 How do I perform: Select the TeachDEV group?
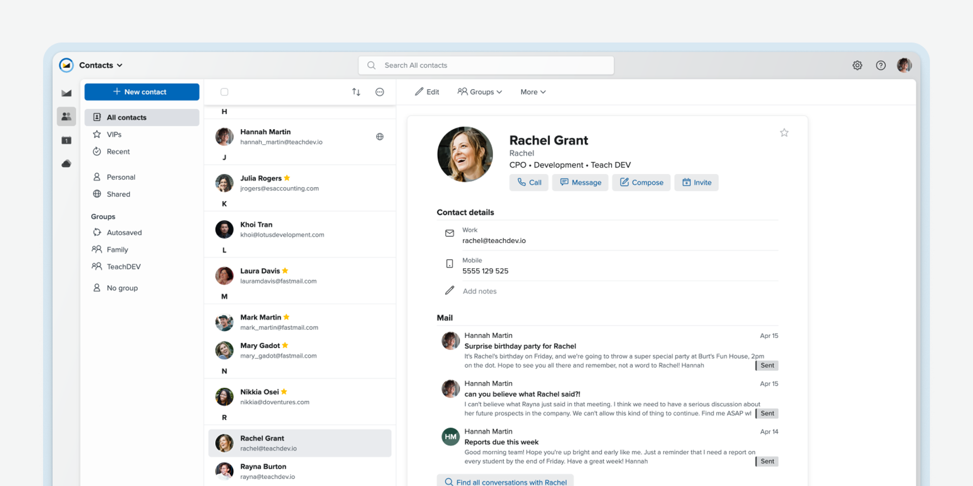click(124, 267)
